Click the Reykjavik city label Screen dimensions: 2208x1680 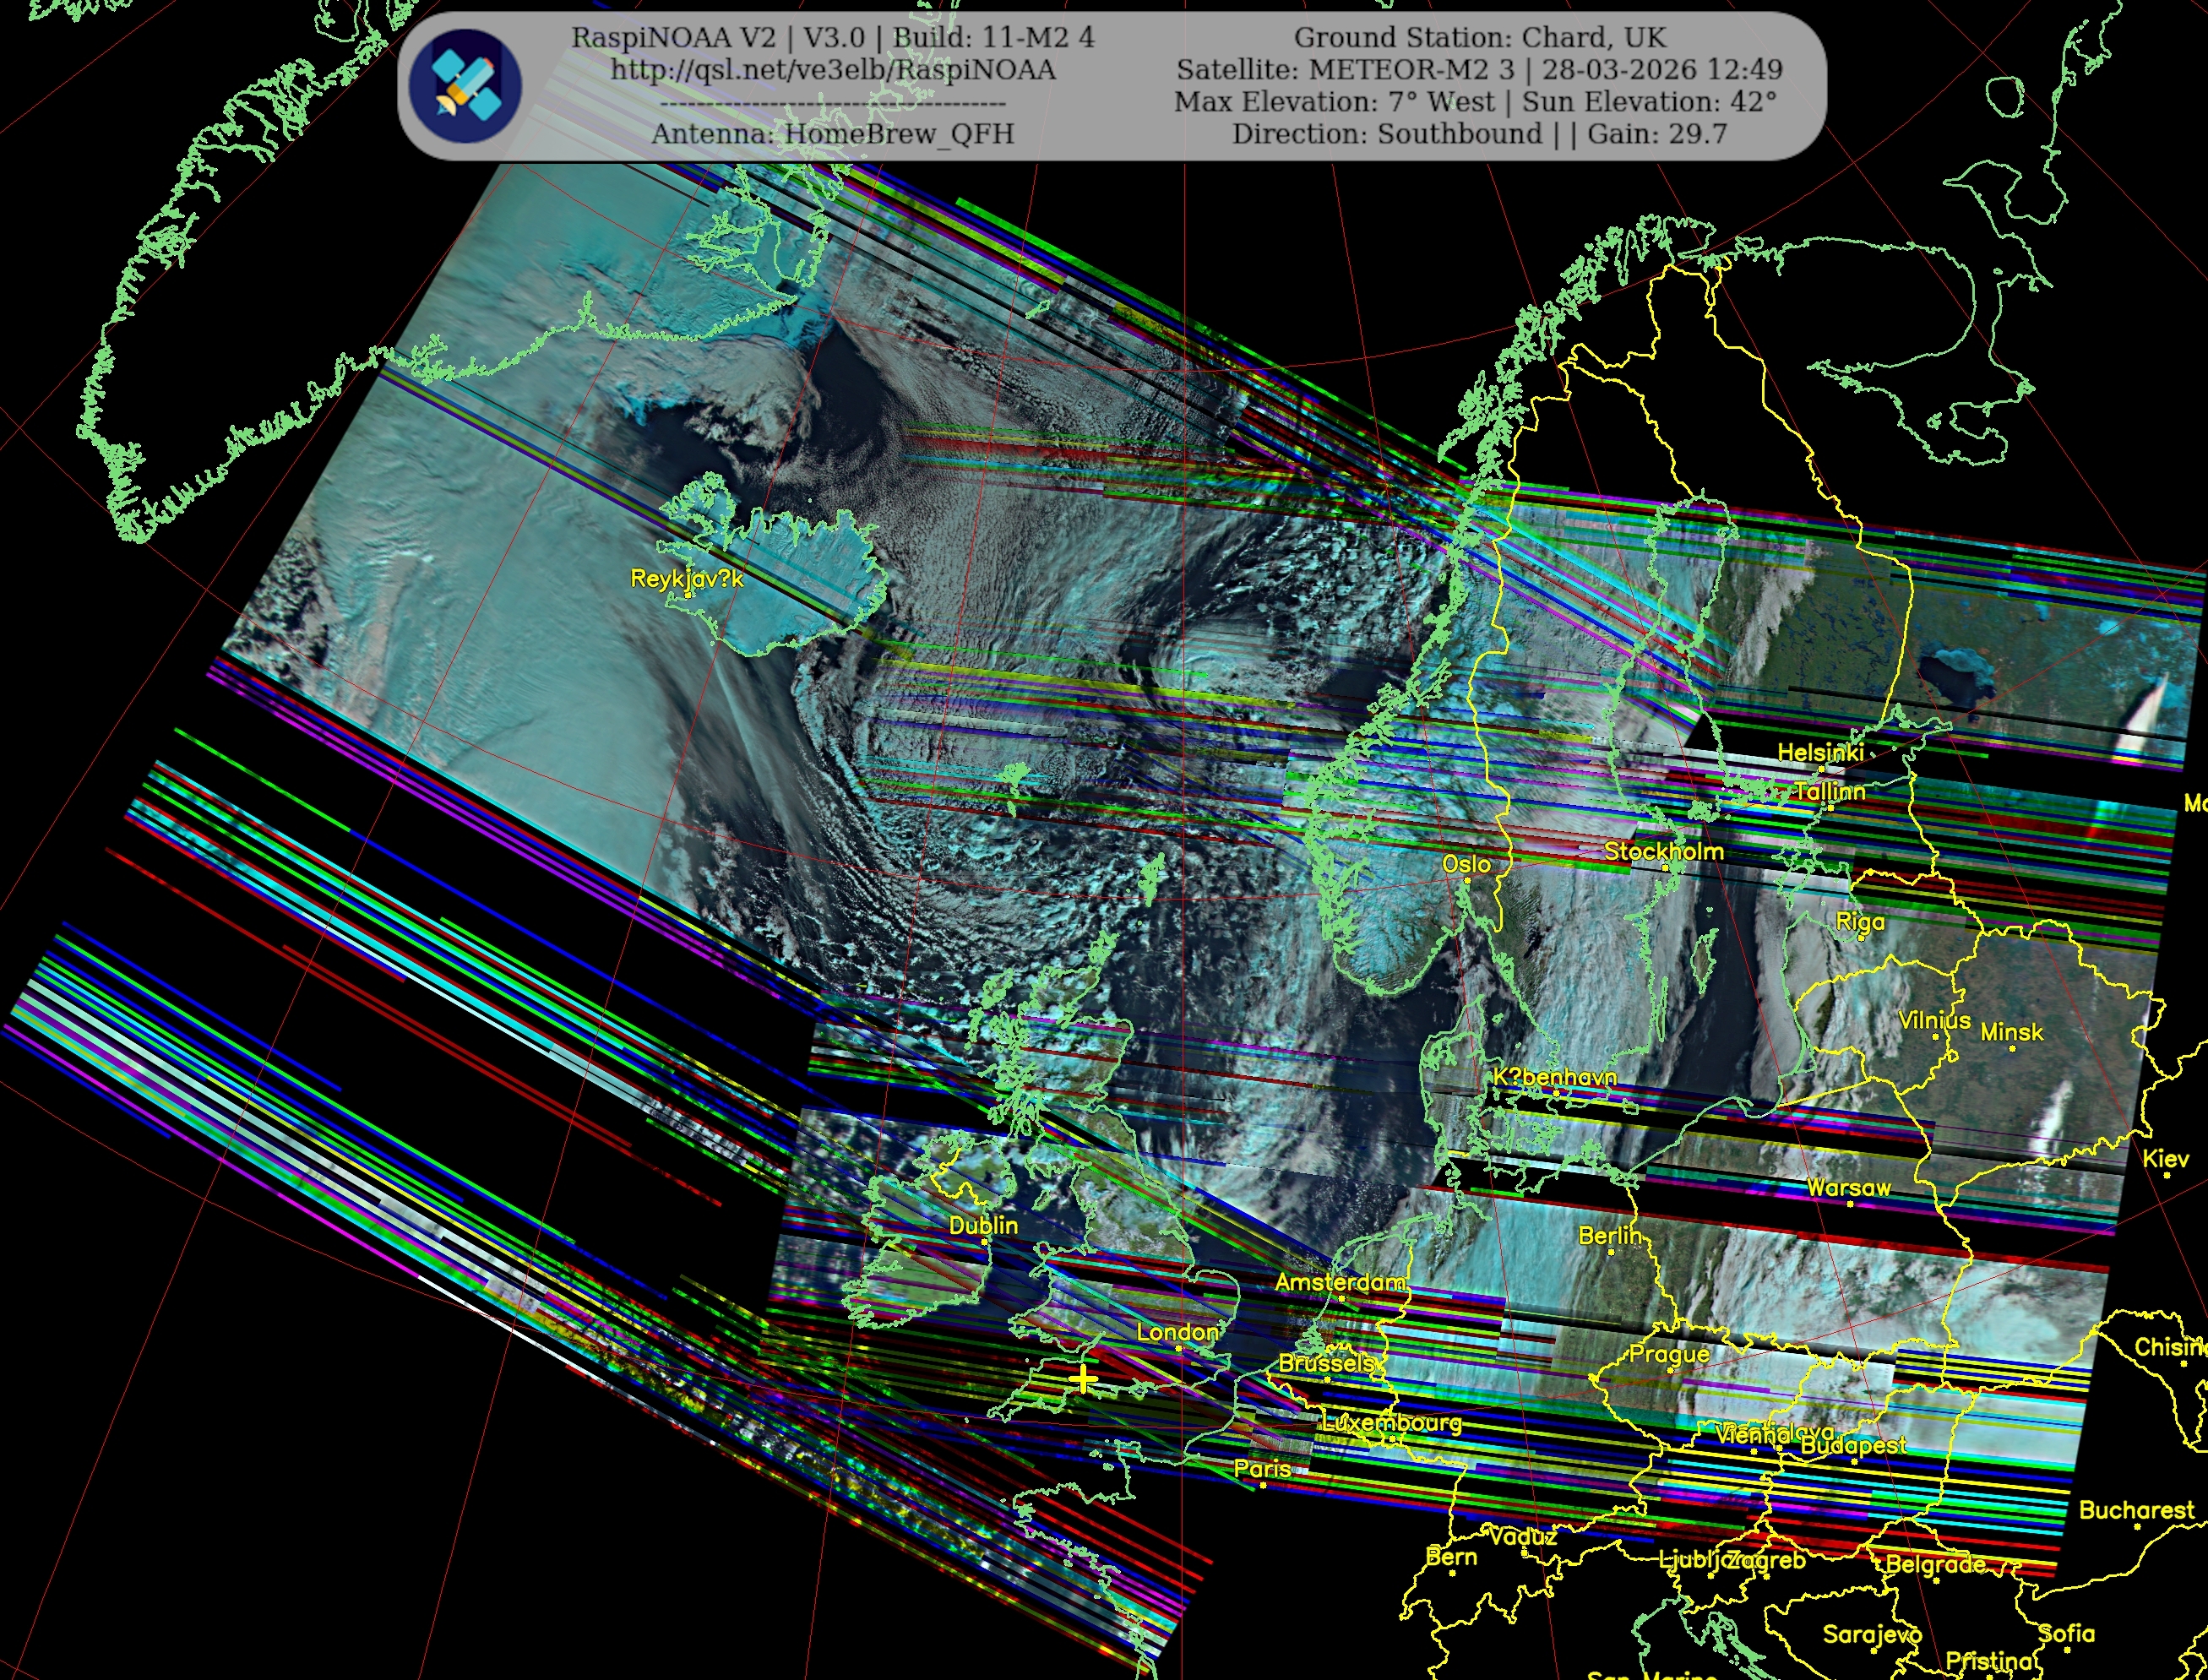687,578
